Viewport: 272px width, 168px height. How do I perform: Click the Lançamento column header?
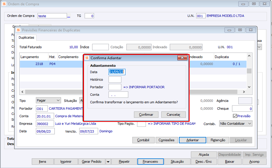tap(34, 57)
